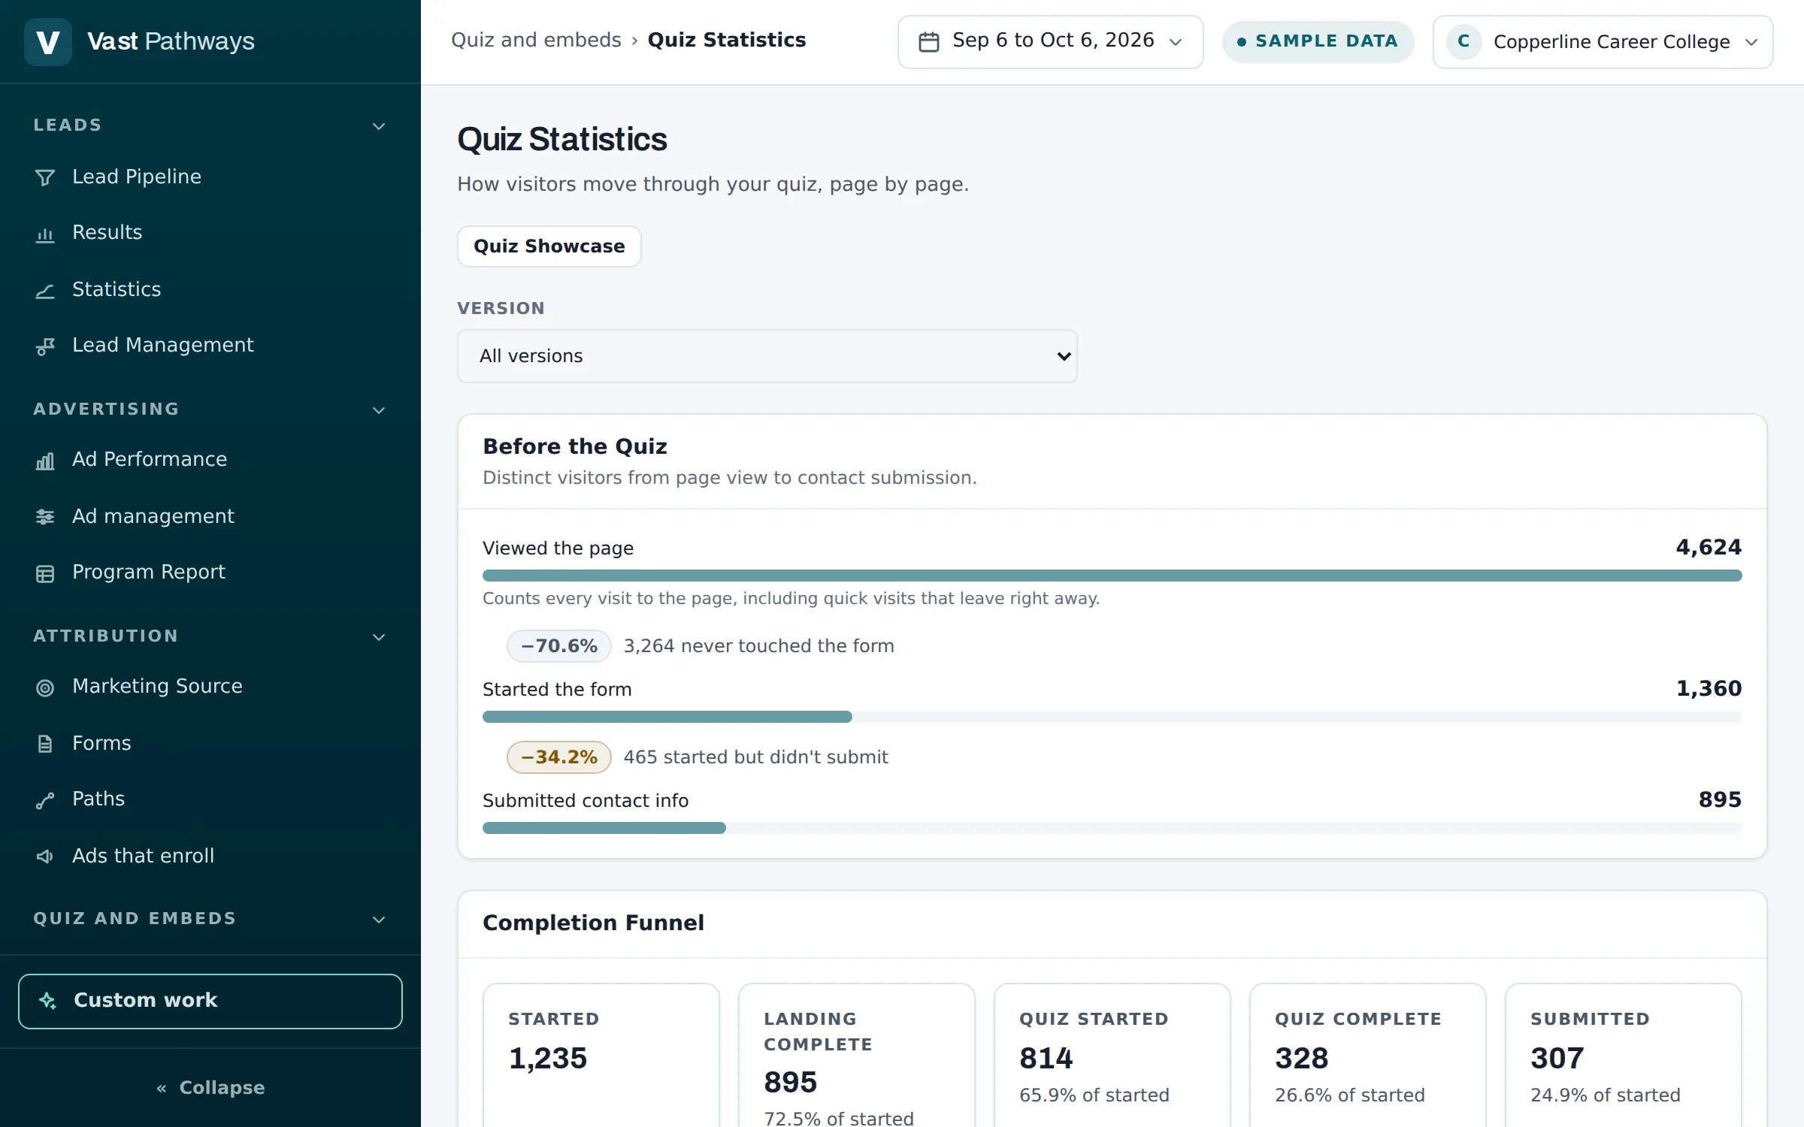Click the Quiz Statistics breadcrumb
Image resolution: width=1804 pixels, height=1127 pixels.
click(727, 40)
